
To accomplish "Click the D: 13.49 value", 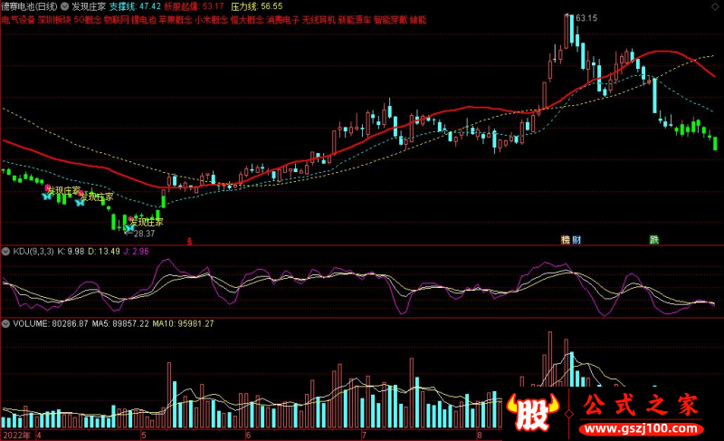I will [104, 252].
